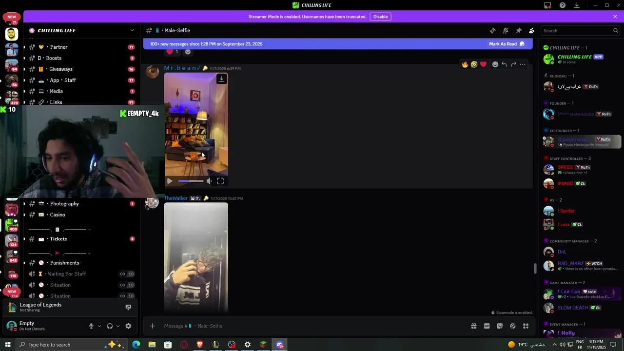Share League of Legends screen
Image resolution: width=624 pixels, height=351 pixels.
point(128,307)
